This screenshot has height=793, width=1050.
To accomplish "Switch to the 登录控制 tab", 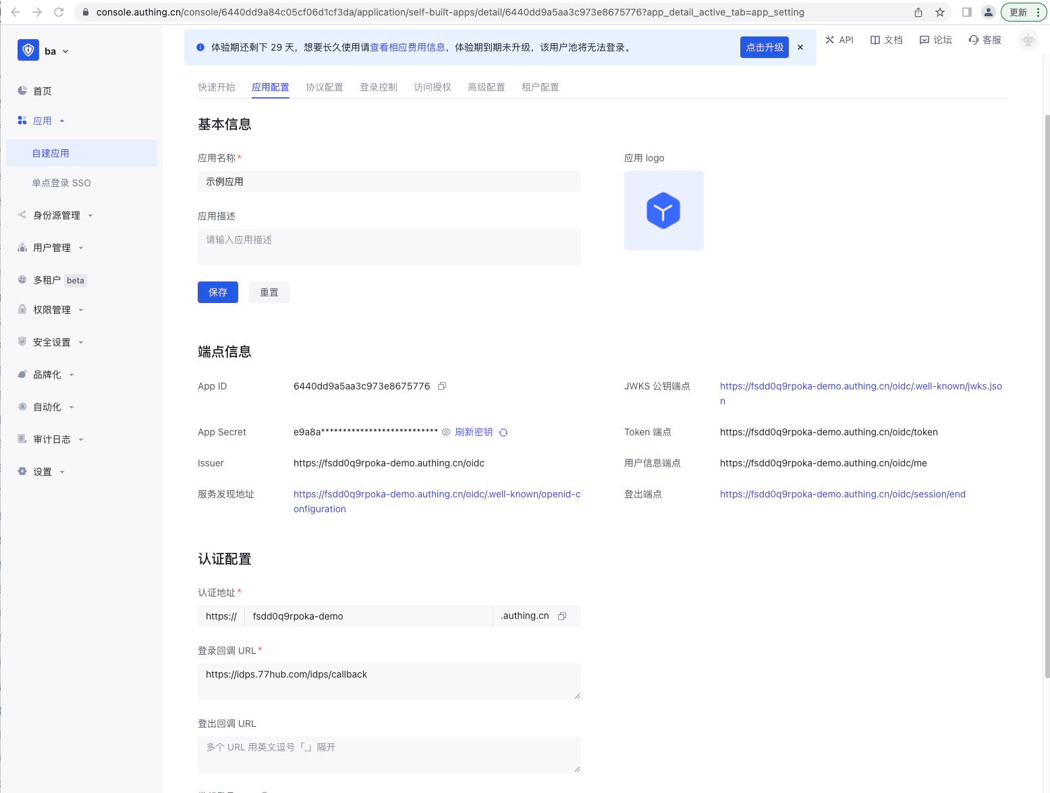I will (379, 87).
